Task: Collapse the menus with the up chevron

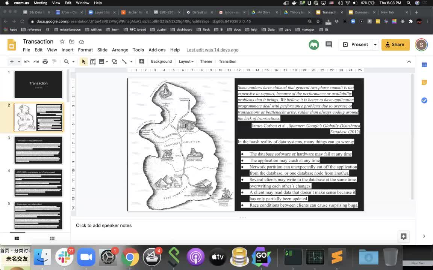Action: (409, 61)
